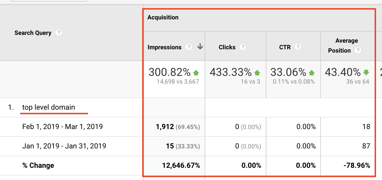Click the Search Query column header
Screen dimensions: 382x180
pyautogui.click(x=33, y=33)
